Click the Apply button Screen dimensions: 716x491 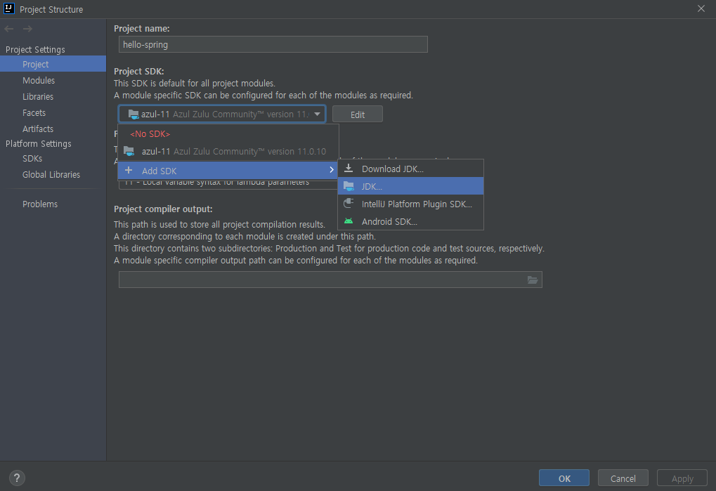682,478
